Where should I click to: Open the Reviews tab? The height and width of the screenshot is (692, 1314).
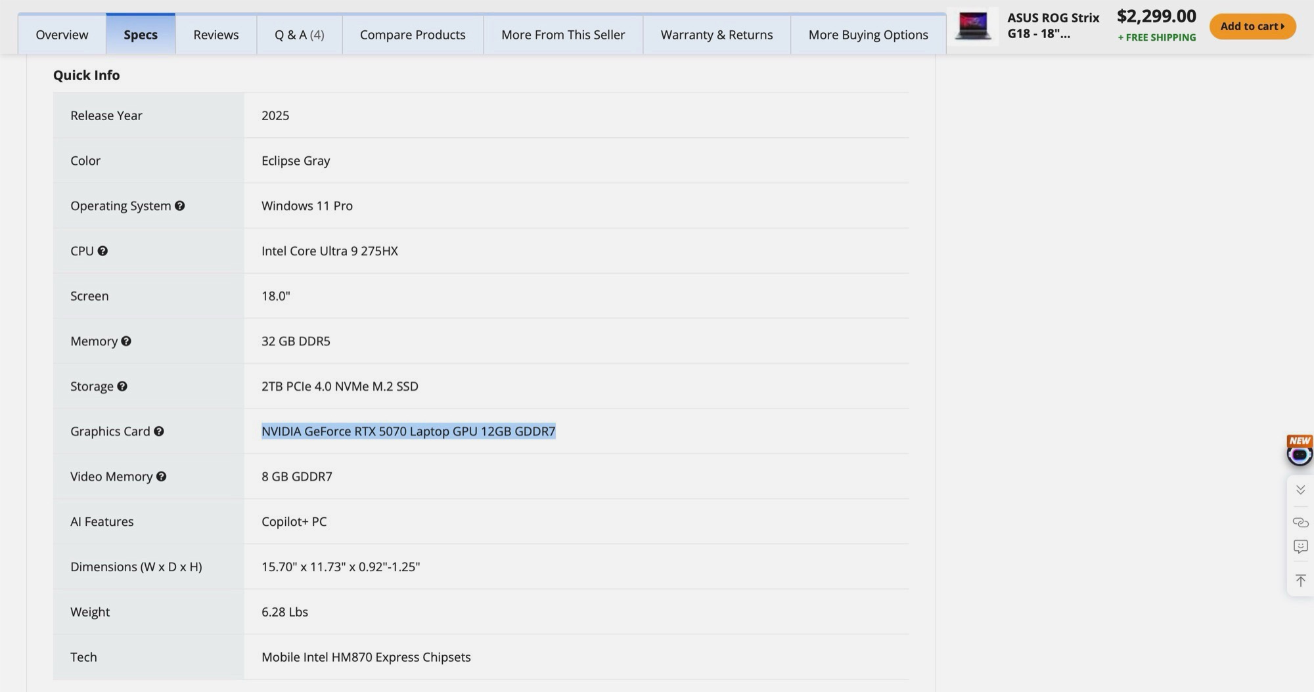click(216, 34)
